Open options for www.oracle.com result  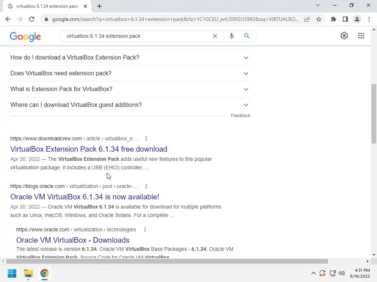click(x=145, y=229)
